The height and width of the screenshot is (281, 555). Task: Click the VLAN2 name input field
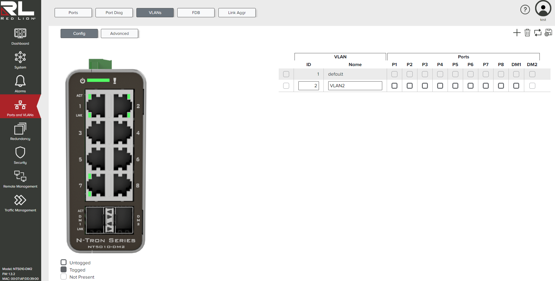point(355,86)
